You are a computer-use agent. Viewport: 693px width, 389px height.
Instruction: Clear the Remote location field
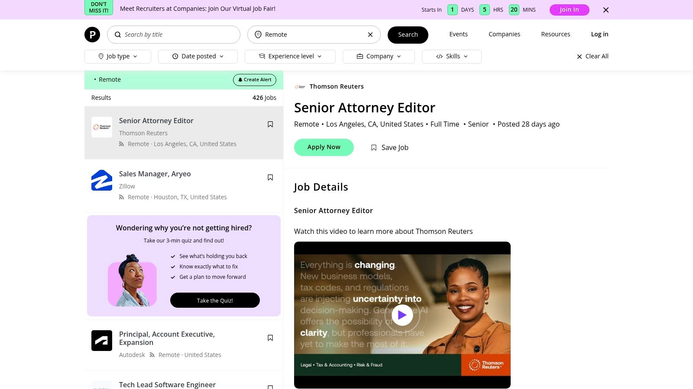tap(370, 35)
